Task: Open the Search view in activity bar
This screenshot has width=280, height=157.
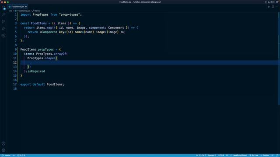Action: (x=3, y=14)
